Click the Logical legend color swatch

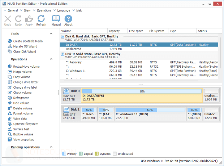tap(81, 154)
